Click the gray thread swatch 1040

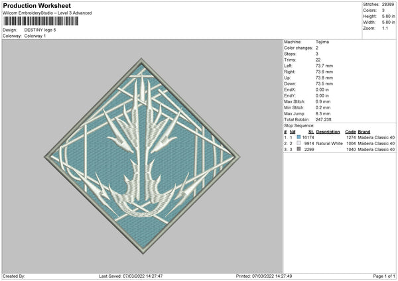tap(298, 149)
